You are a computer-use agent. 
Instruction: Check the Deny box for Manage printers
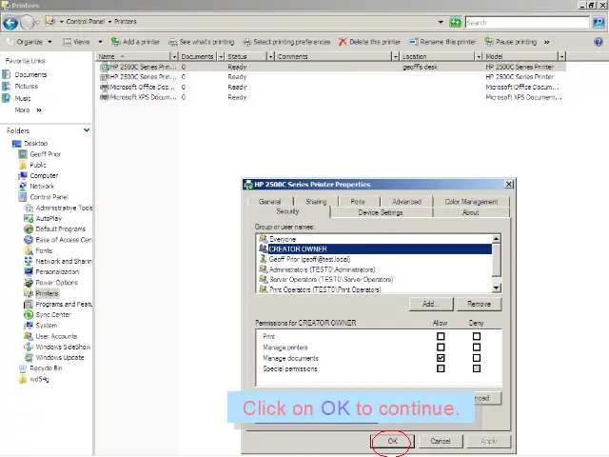477,348
